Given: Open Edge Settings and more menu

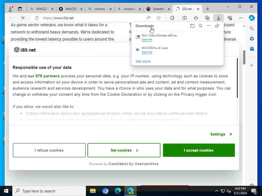Looking at the screenshot, I should (x=241, y=18).
